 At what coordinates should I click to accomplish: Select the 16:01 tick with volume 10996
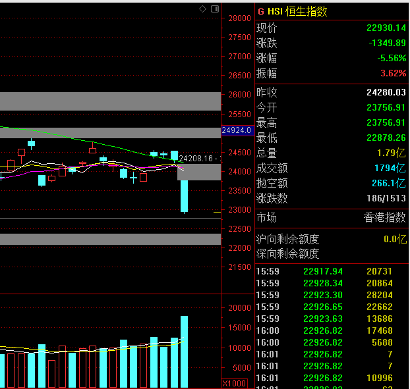[x=332, y=378]
